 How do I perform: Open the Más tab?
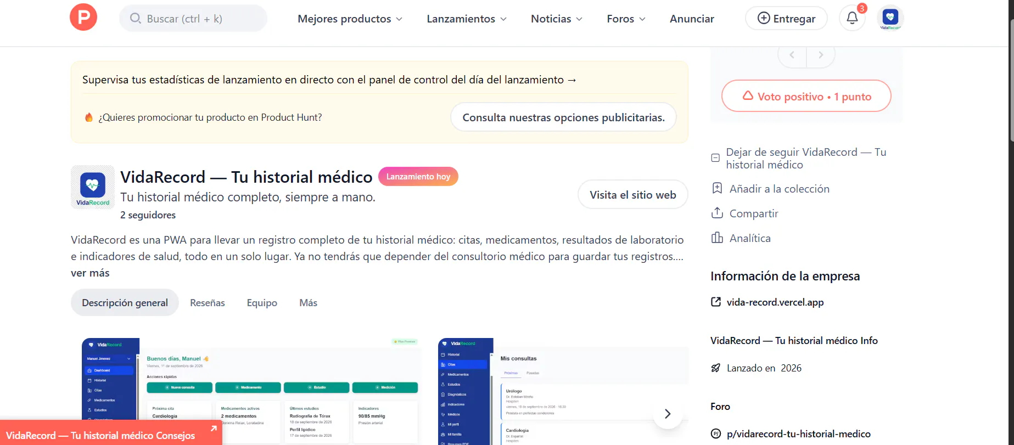309,303
